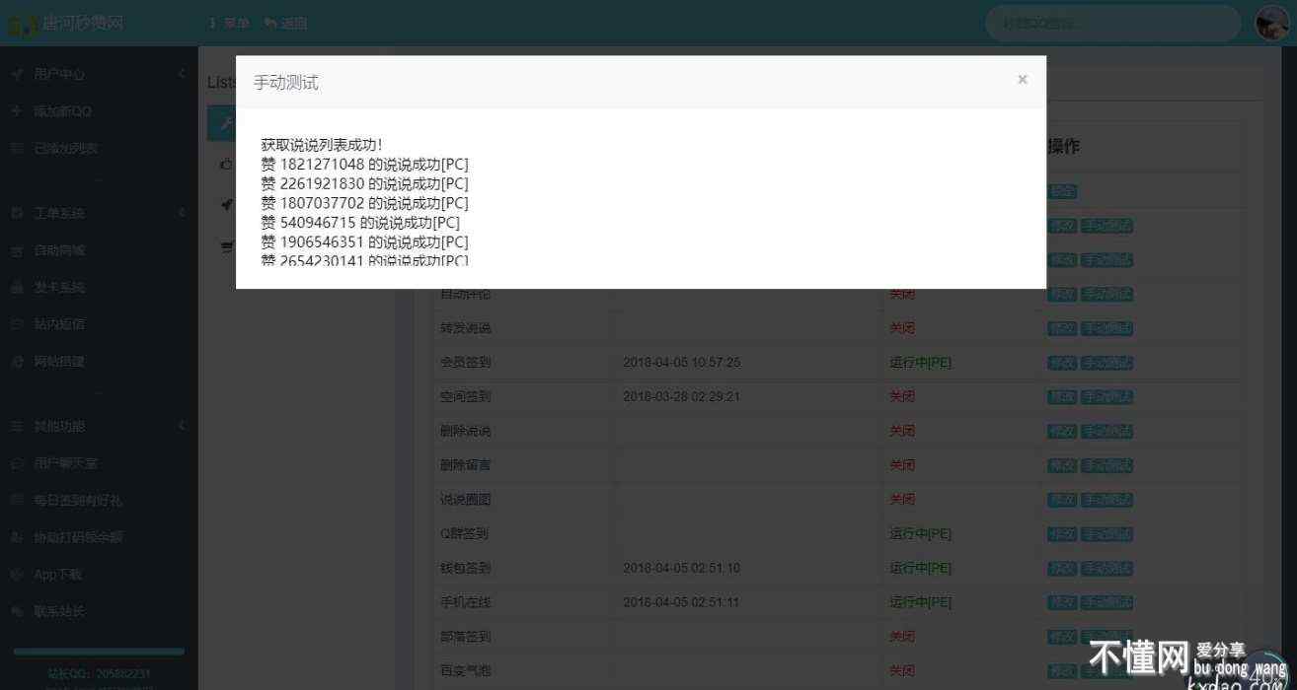Screen dimensions: 1297x690
Task: Click the line 获取说说列表成功! in dialog
Action: pyautogui.click(x=322, y=145)
